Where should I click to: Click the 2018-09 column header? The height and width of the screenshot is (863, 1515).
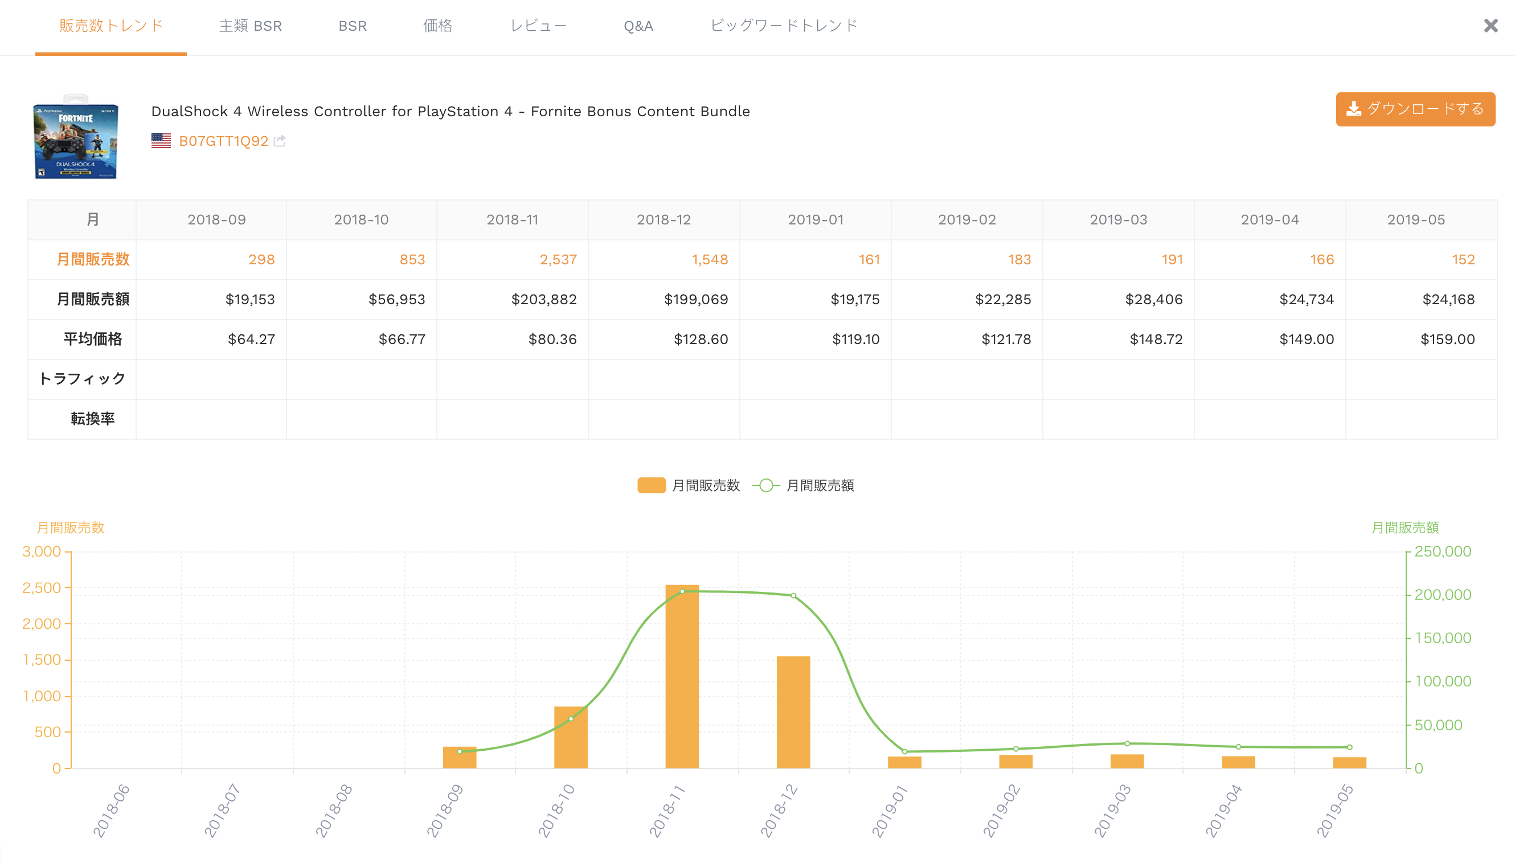[211, 220]
